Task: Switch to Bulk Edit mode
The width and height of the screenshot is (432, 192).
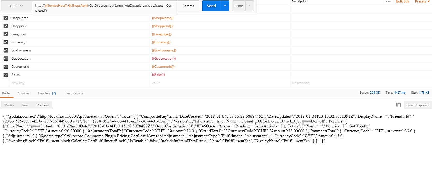Action: (x=403, y=2)
